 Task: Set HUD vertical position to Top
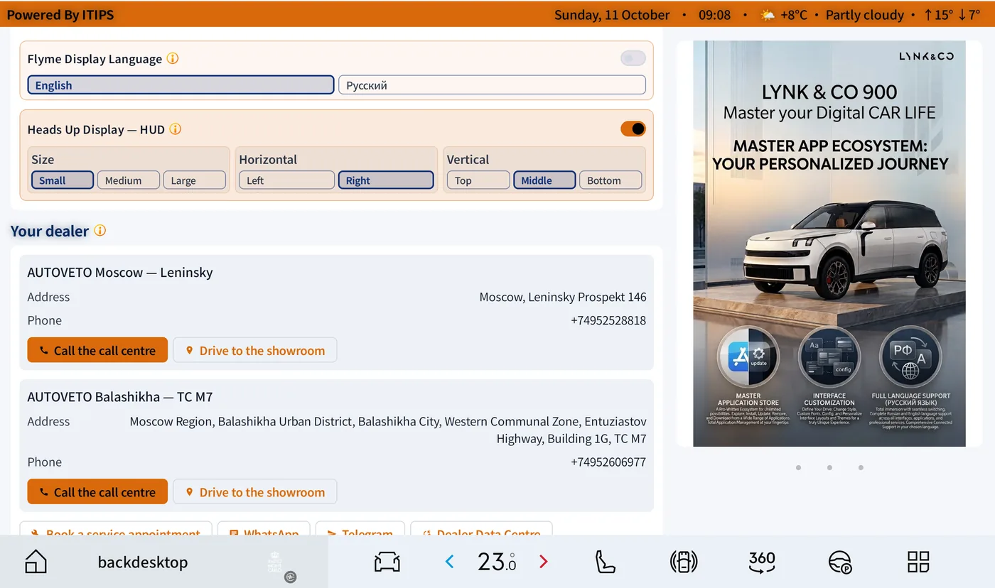[x=478, y=180]
